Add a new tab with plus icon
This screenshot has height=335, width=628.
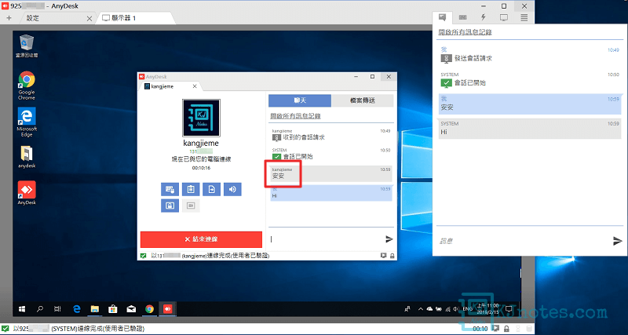click(x=8, y=17)
